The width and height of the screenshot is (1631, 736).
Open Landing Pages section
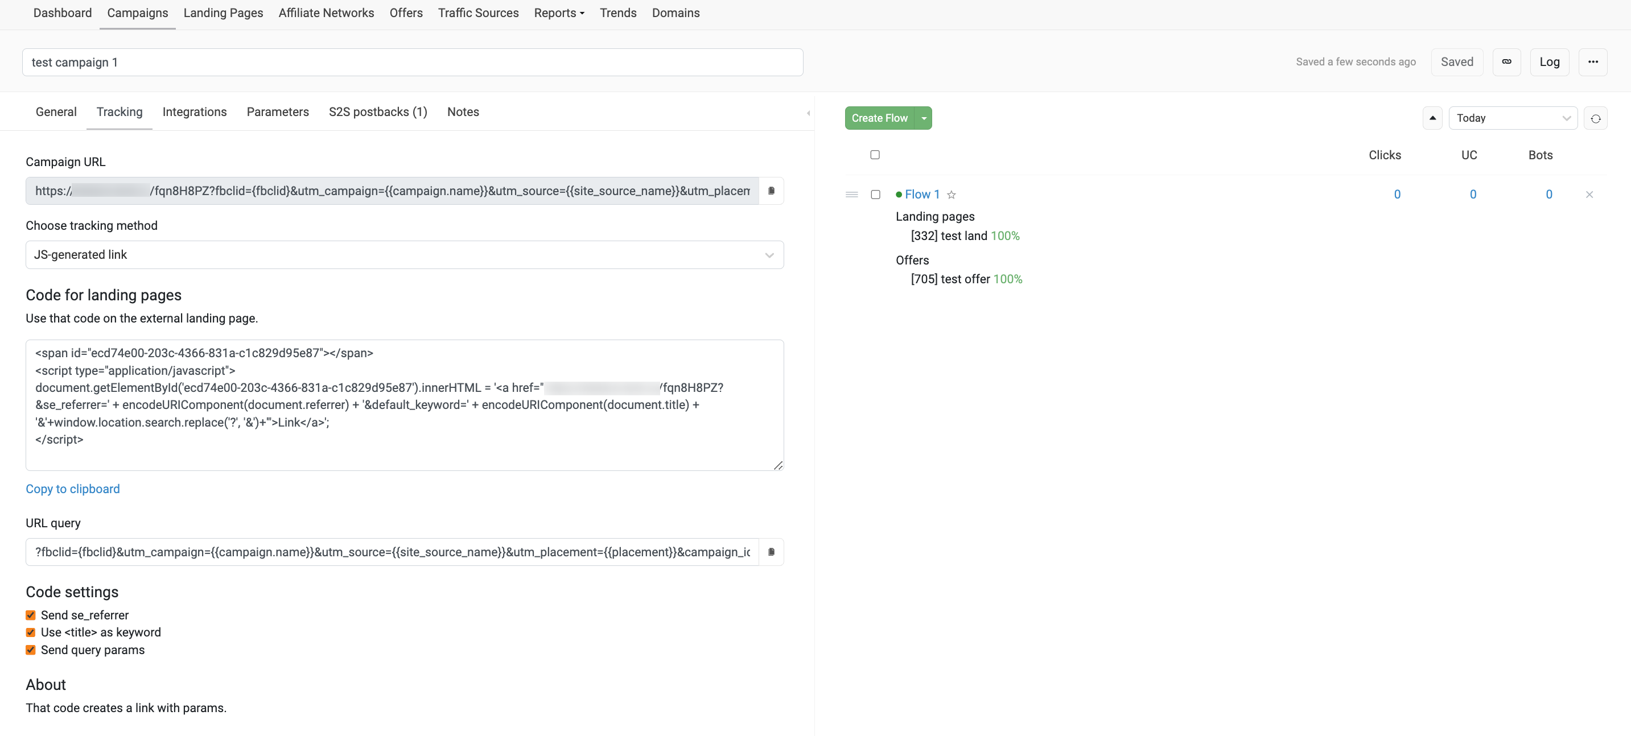pos(224,13)
